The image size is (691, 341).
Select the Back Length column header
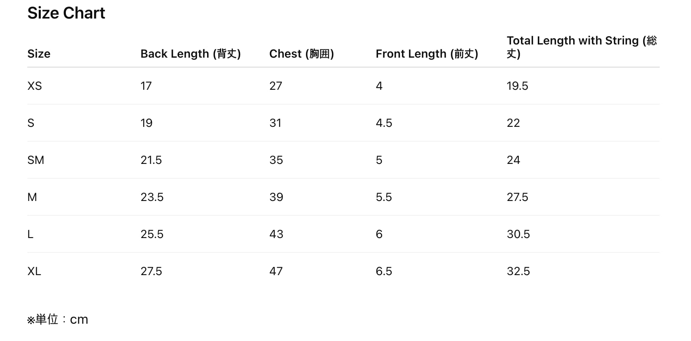coord(190,54)
